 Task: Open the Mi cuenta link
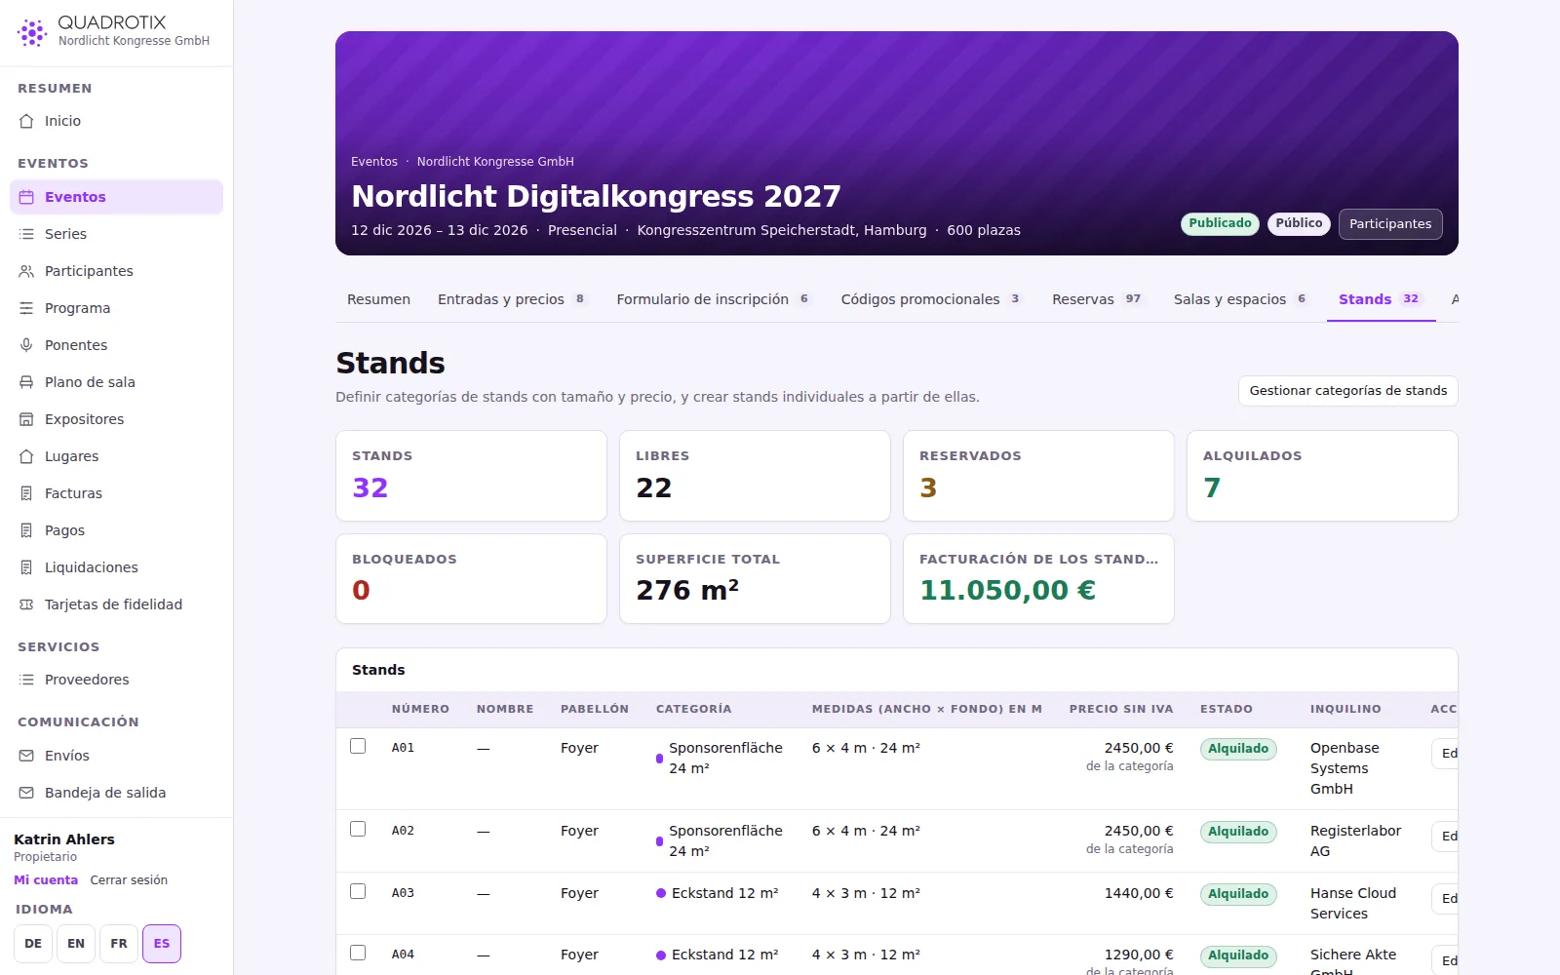(46, 880)
